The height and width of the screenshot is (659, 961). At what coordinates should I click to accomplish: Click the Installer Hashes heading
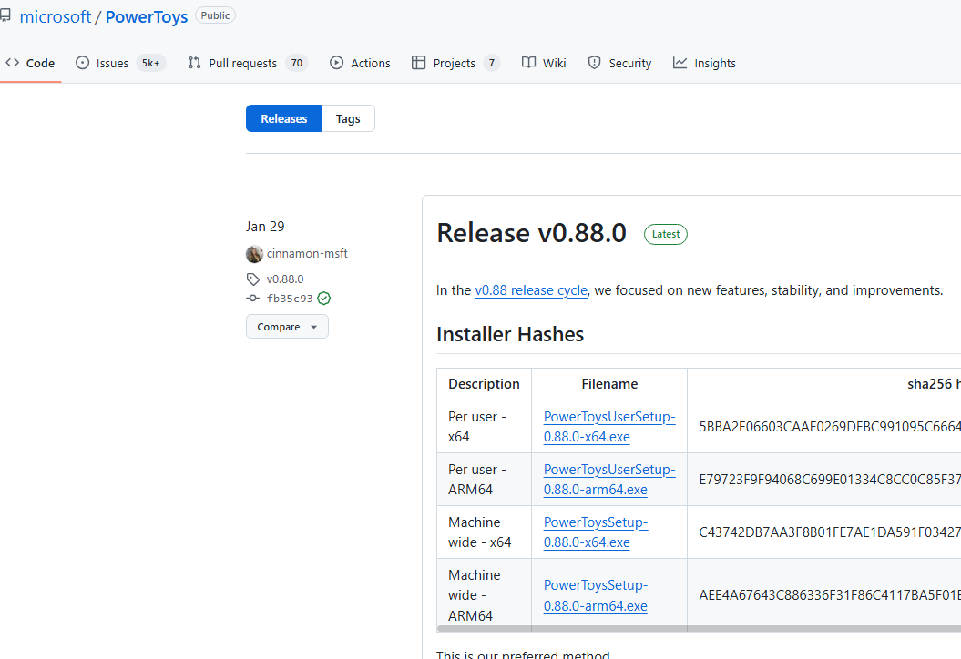coord(510,334)
